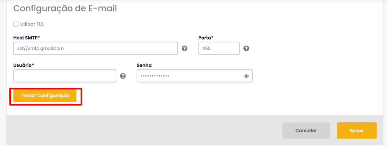Open the help tooltip beside Usuário field
The height and width of the screenshot is (146, 387).
click(x=123, y=76)
